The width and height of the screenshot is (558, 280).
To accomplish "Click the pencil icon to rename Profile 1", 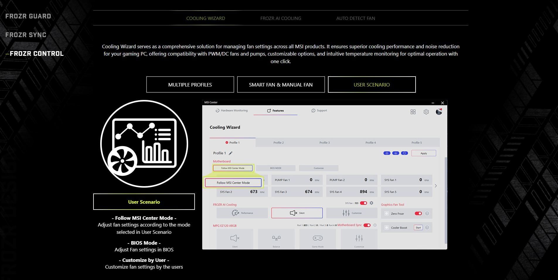I will pyautogui.click(x=231, y=153).
